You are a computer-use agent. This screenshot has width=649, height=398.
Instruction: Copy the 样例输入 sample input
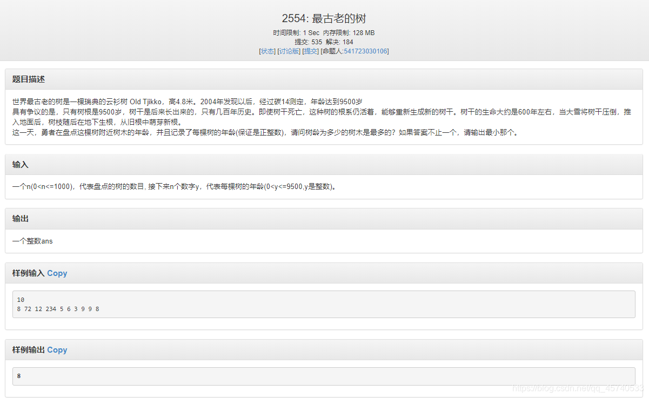(57, 273)
